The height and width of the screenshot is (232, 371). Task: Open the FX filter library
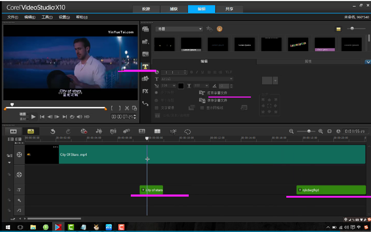[145, 91]
